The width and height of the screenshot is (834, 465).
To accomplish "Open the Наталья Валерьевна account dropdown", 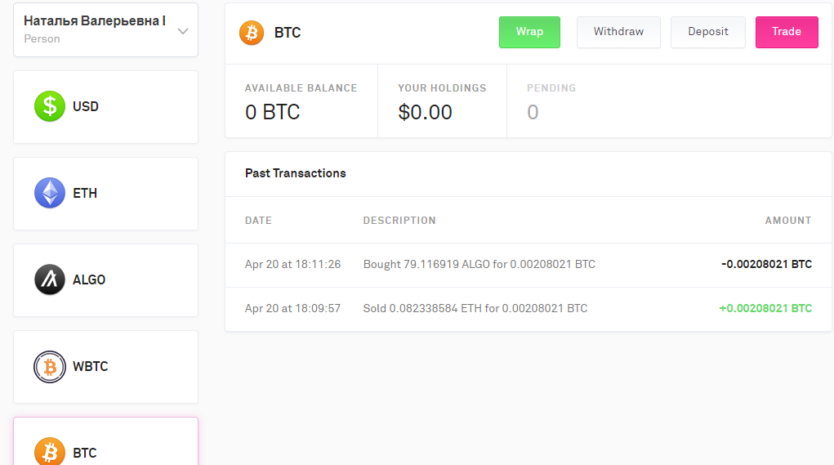I will click(x=106, y=29).
